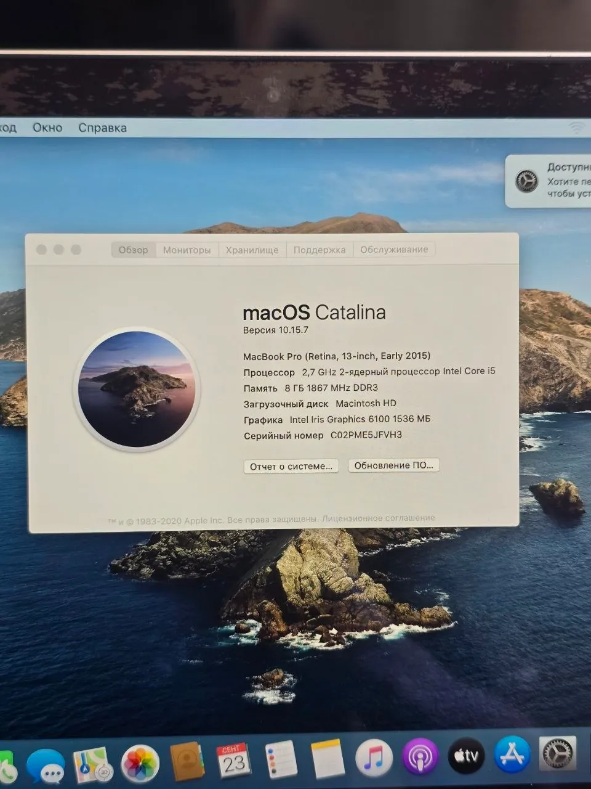The height and width of the screenshot is (789, 591).
Task: Click the Доступны update notification banner
Action: (548, 181)
